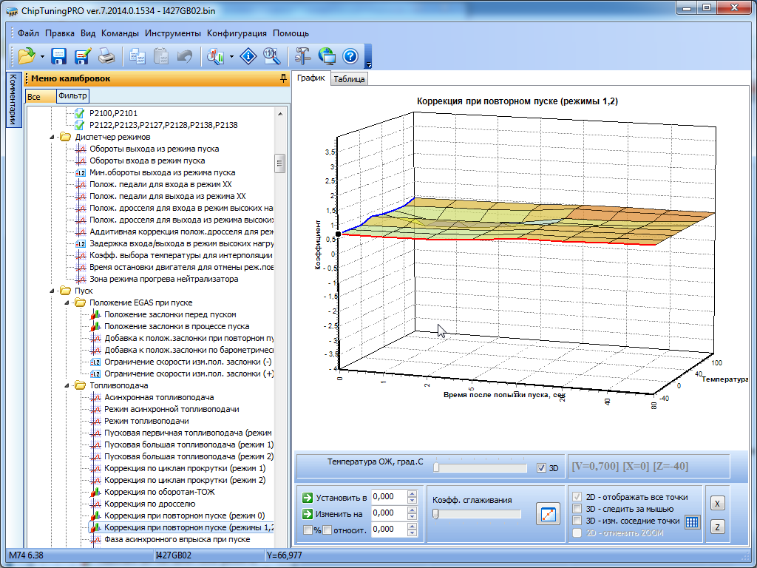Click the X axis button
Viewport: 757px width, 568px height.
click(716, 503)
